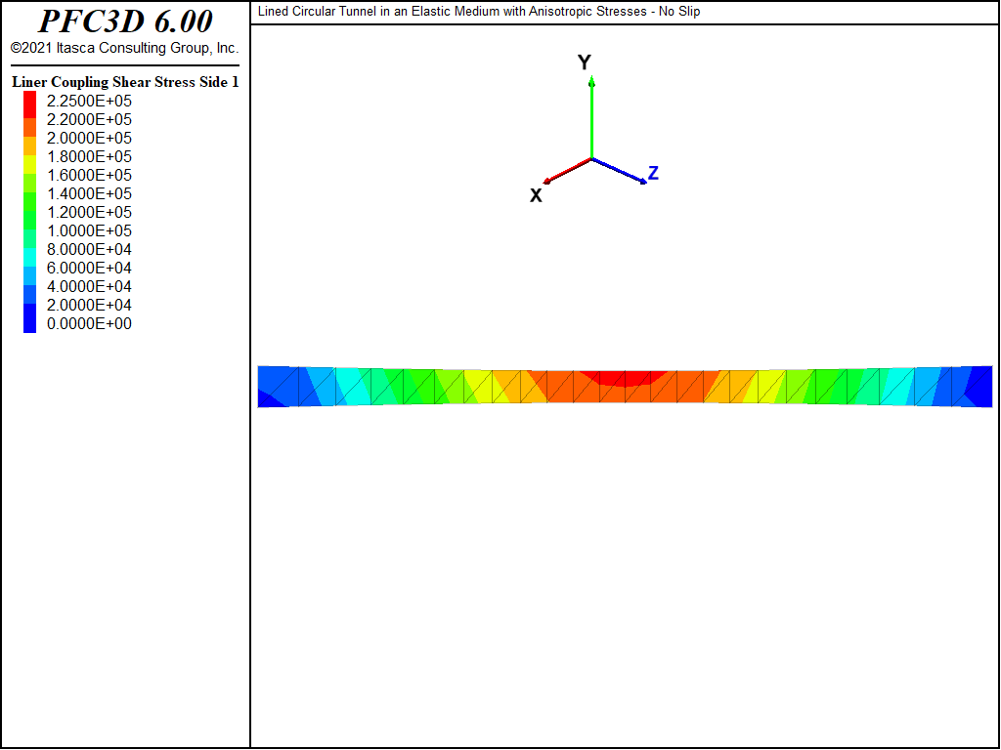Click the red swatch atop the legend
The width and height of the screenshot is (1001, 750).
[x=29, y=104]
